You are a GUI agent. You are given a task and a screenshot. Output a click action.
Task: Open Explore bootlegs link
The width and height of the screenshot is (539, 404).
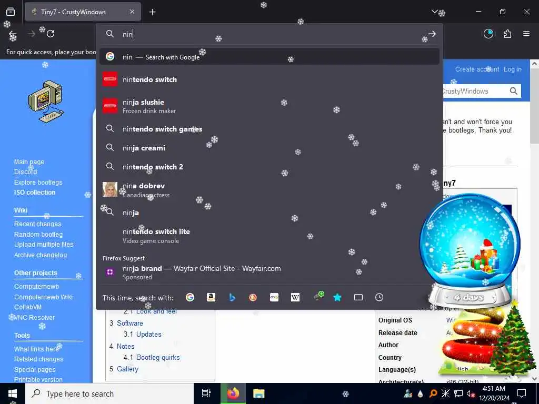coord(38,183)
